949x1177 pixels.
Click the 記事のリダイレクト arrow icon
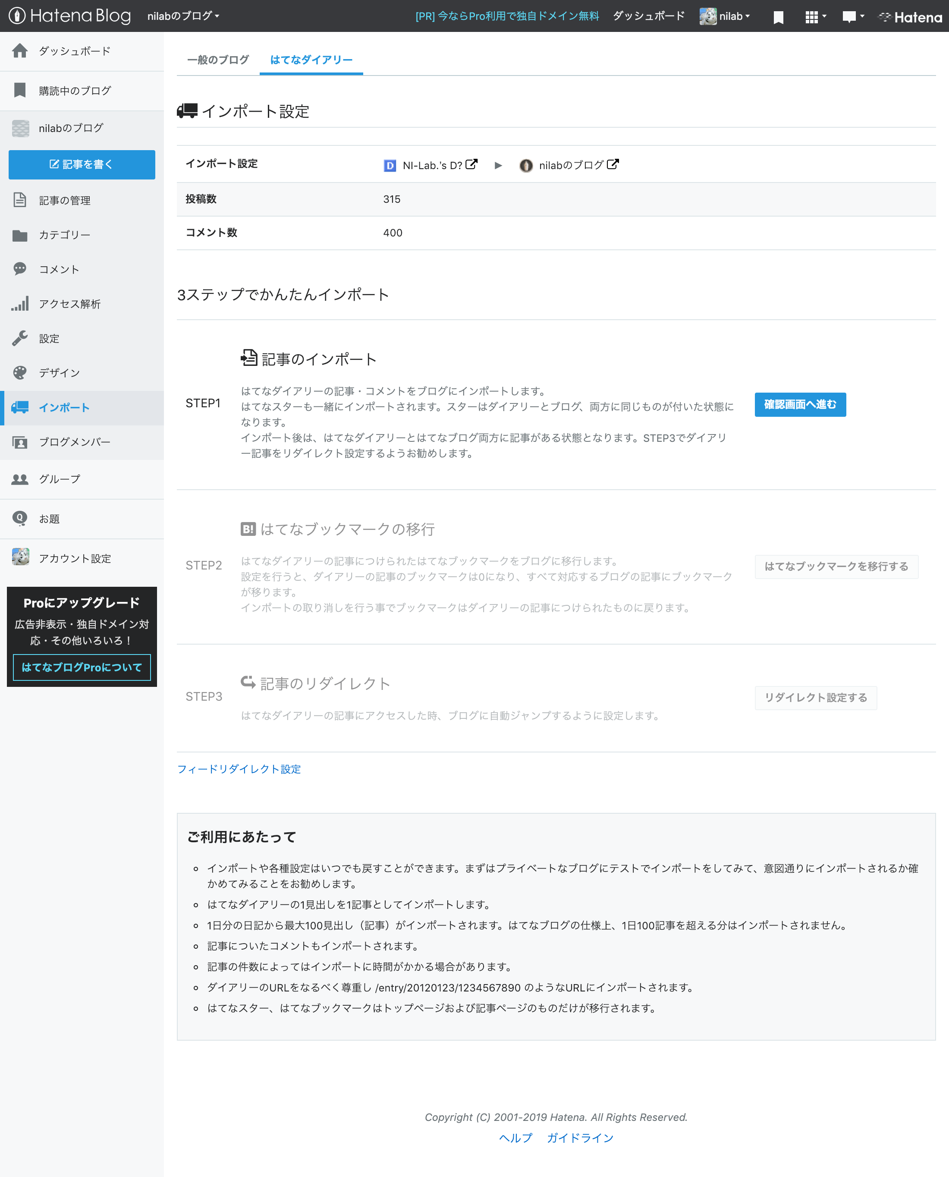248,682
